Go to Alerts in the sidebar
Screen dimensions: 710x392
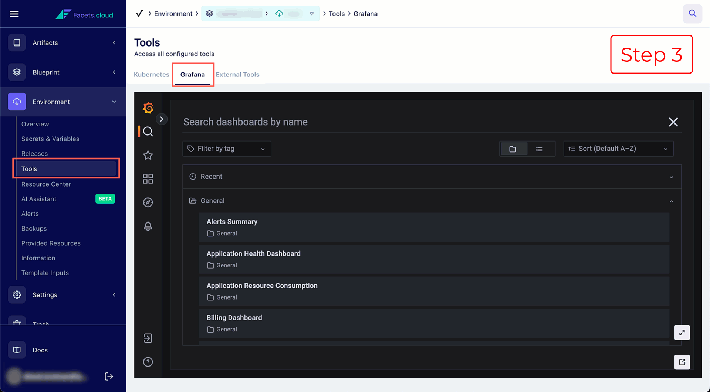(x=30, y=214)
